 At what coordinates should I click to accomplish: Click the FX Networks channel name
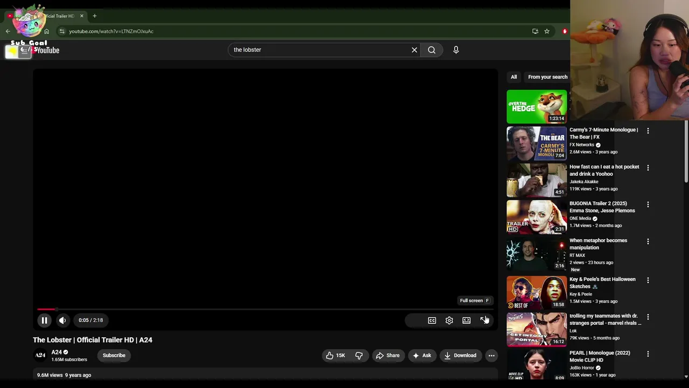click(x=582, y=145)
